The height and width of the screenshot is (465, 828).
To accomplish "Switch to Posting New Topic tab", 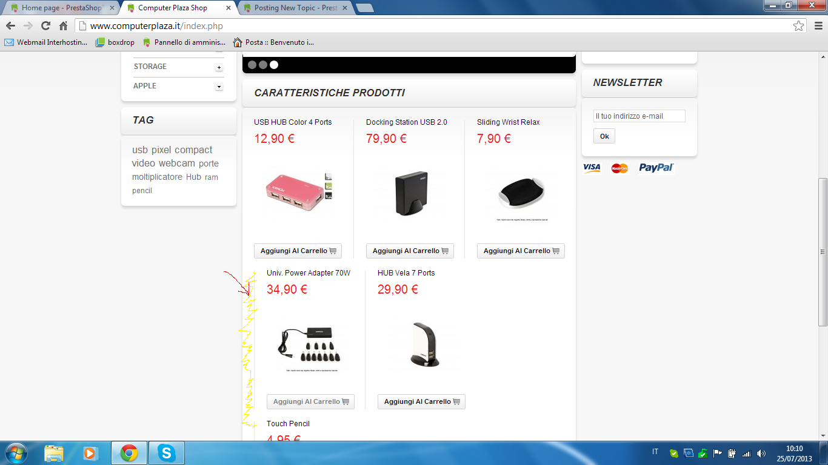I will pos(294,8).
